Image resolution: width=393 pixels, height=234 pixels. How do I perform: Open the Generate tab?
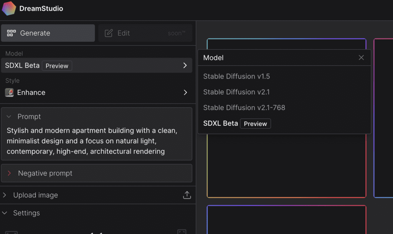tap(48, 33)
